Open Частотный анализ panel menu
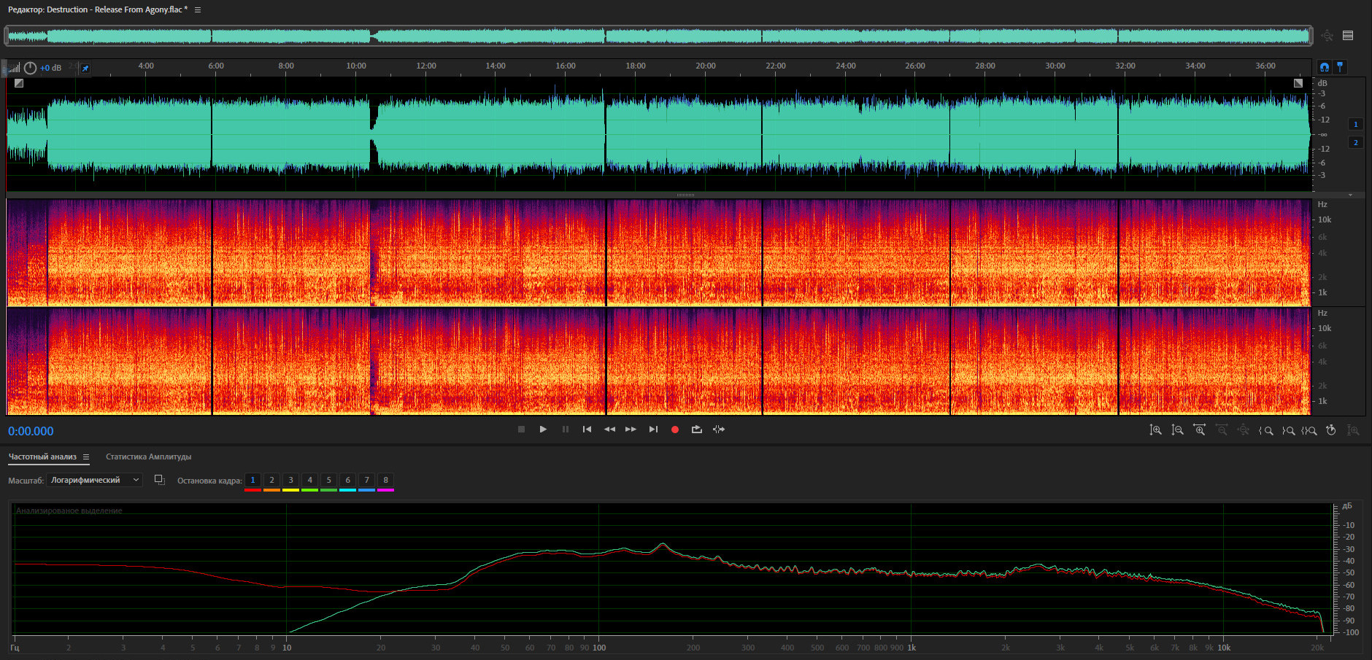Screen dimensions: 1372x660 pyautogui.click(x=86, y=457)
